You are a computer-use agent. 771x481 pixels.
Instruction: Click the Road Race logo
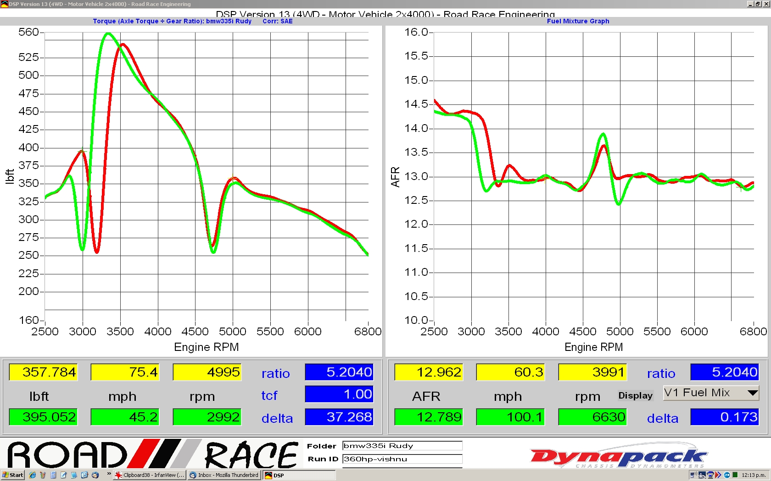pyautogui.click(x=153, y=454)
